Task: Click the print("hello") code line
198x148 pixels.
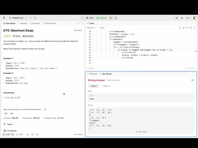Action: 129,52
